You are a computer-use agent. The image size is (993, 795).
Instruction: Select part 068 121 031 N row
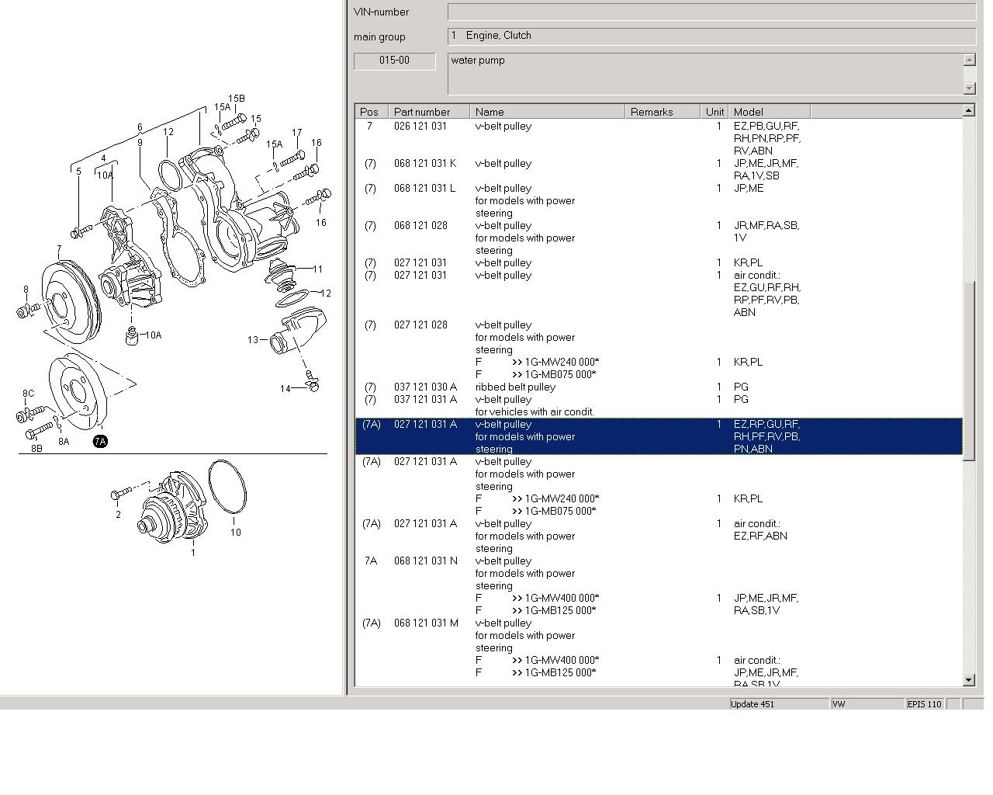tap(425, 561)
